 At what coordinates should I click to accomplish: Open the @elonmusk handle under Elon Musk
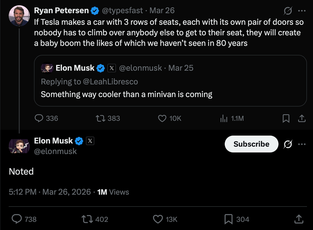tap(55, 151)
